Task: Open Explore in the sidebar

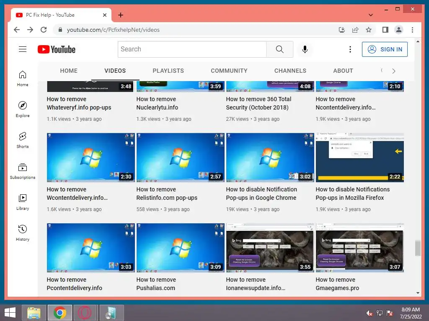Action: click(23, 109)
